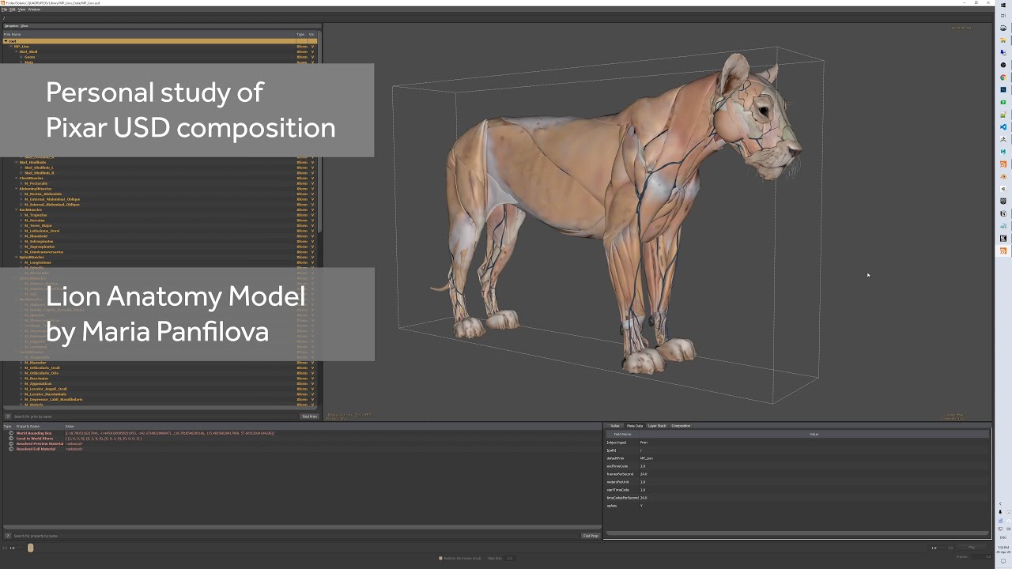The height and width of the screenshot is (569, 1012).
Task: Toggle visibility of M_Rectus_Abdominis prim
Action: click(312, 194)
